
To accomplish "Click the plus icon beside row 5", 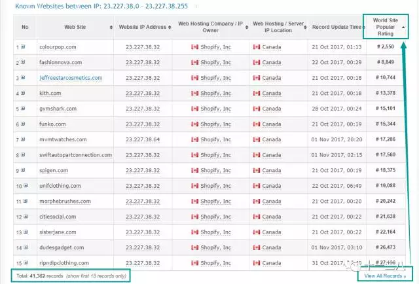I will coord(23,109).
